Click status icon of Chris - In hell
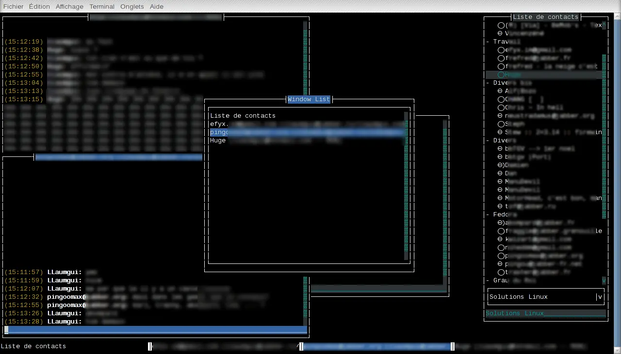 501,108
